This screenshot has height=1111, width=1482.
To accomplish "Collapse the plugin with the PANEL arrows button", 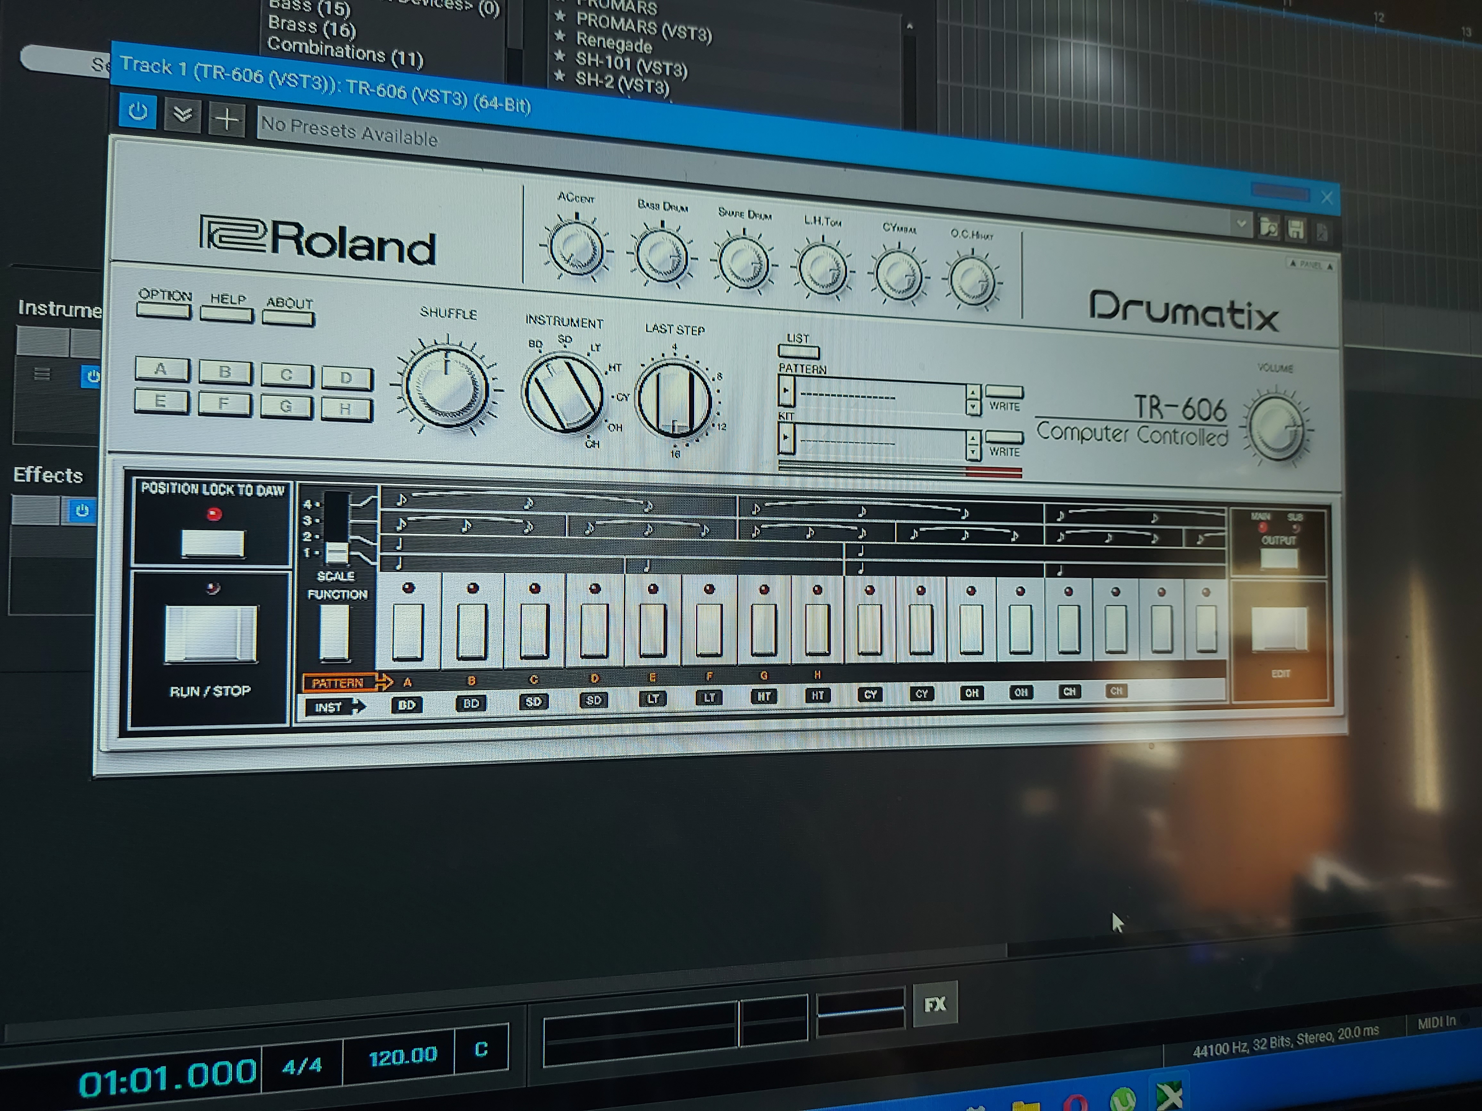I will pyautogui.click(x=1311, y=265).
